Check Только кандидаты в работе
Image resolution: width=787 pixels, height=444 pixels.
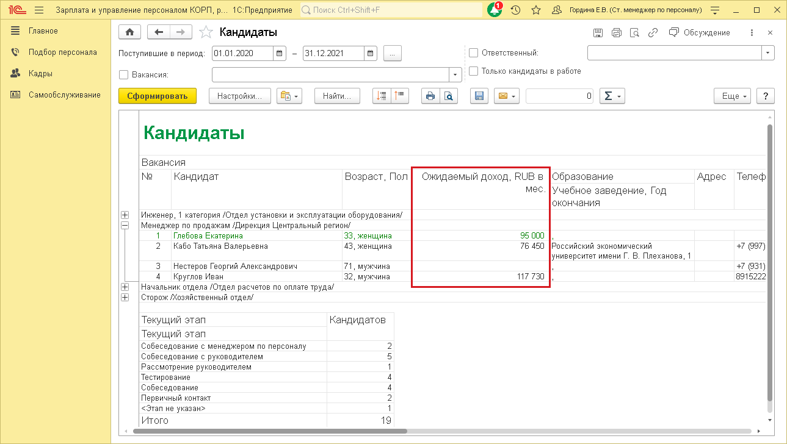point(473,71)
